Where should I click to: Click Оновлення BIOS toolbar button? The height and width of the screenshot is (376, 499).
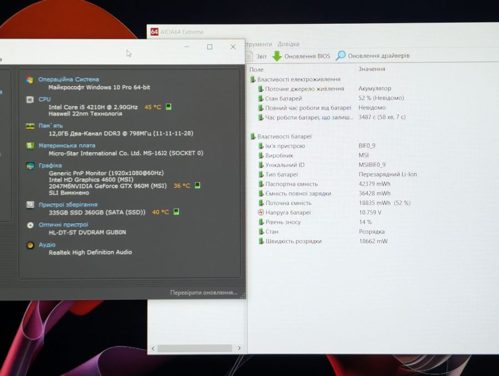[x=302, y=56]
